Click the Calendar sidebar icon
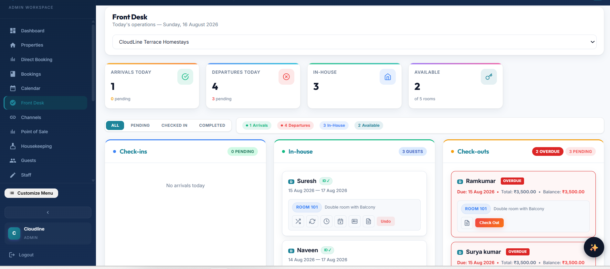 coord(13,88)
